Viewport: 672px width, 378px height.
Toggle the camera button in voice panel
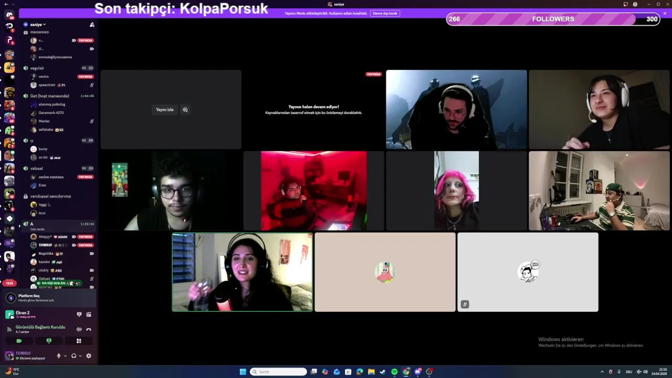pos(19,341)
